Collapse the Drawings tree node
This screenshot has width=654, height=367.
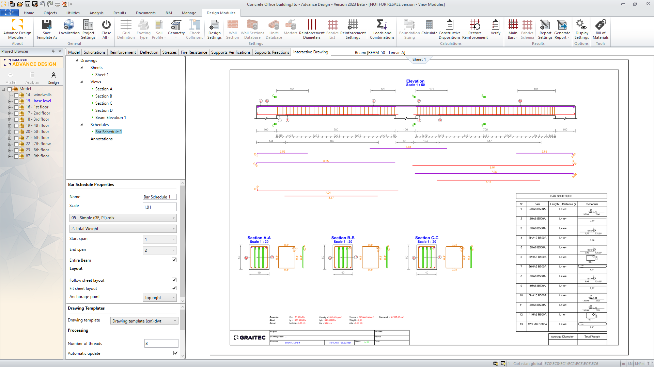(x=77, y=60)
